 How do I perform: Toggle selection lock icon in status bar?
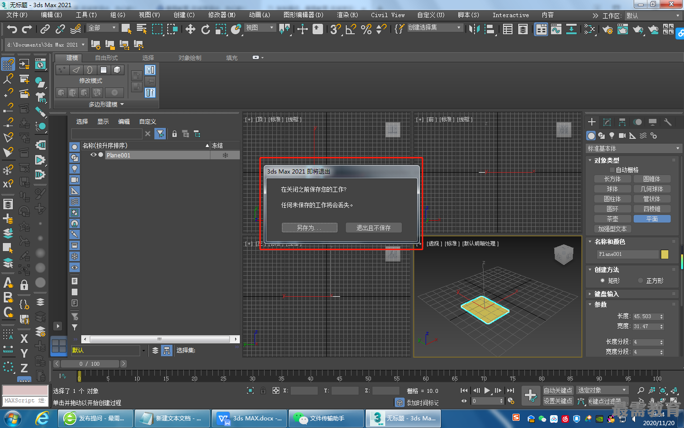[x=263, y=390]
